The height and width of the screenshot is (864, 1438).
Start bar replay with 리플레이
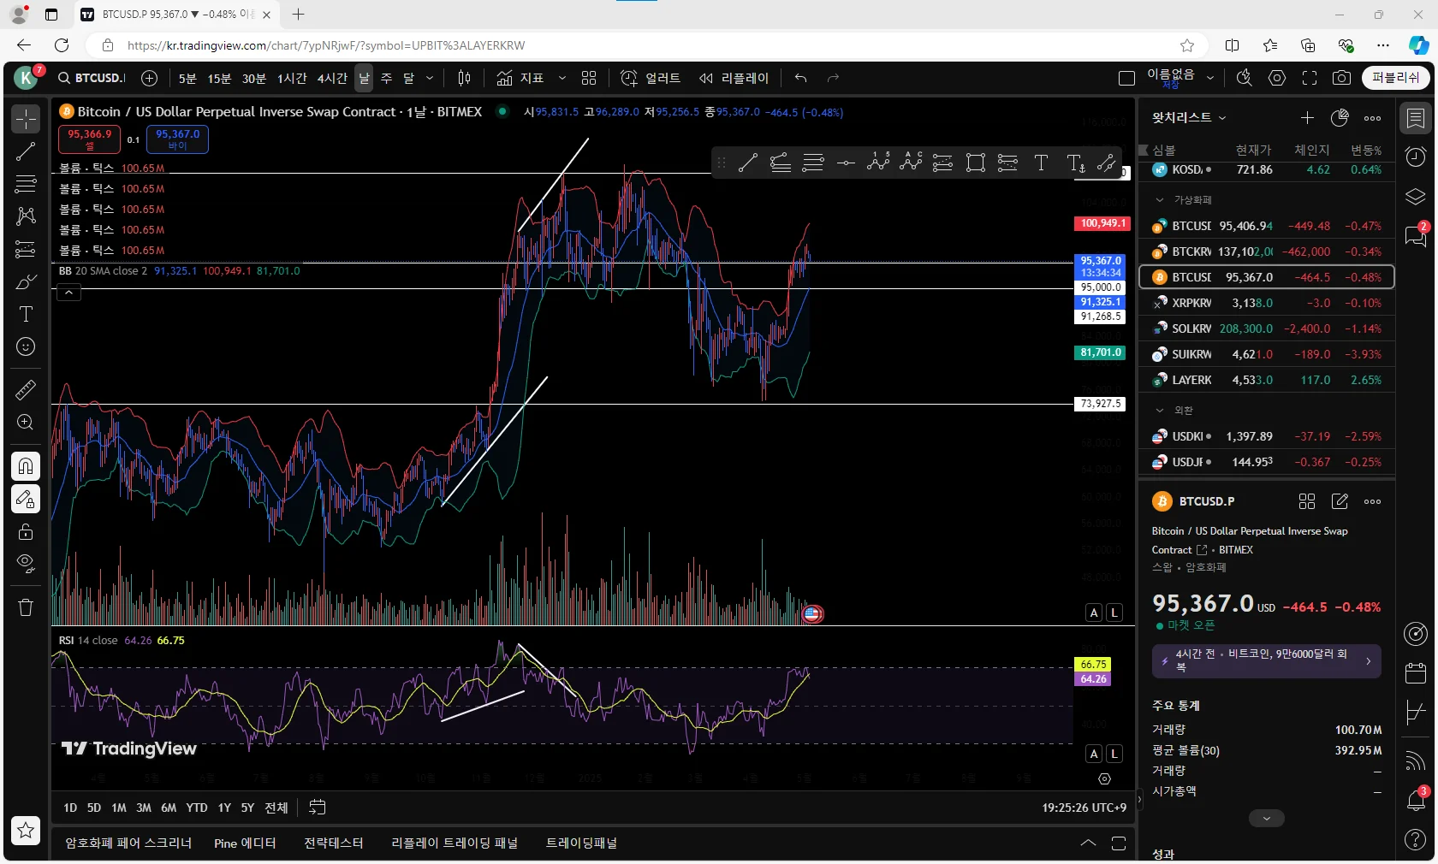[x=734, y=78]
